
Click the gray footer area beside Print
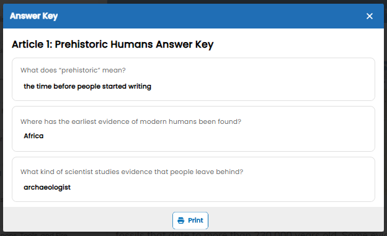click(284, 219)
